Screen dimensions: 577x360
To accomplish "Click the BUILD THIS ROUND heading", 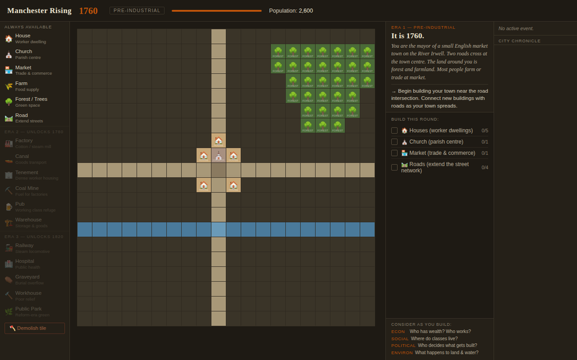I will (x=415, y=119).
